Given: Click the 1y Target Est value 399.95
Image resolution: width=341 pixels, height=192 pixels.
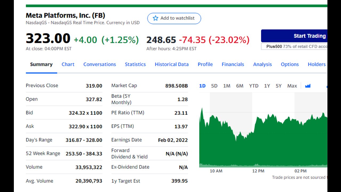Looking at the screenshot, I should (180, 181).
